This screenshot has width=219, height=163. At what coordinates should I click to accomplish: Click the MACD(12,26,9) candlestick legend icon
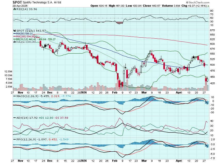pos(14,96)
